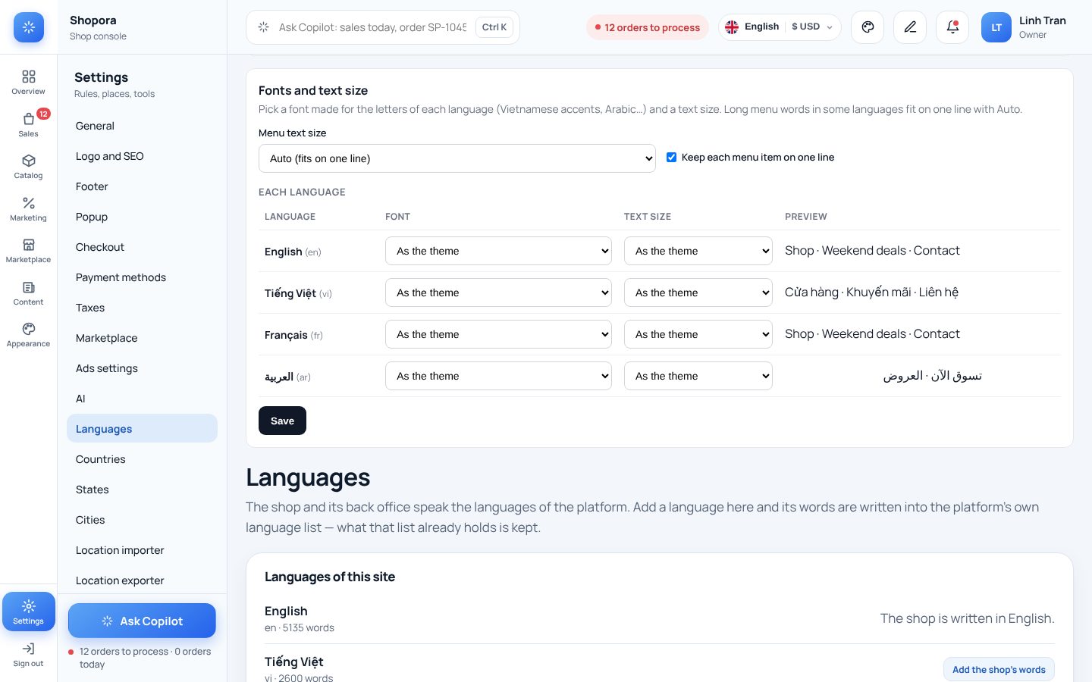The image size is (1092, 682).
Task: Open Sales in the left rail
Action: (29, 124)
